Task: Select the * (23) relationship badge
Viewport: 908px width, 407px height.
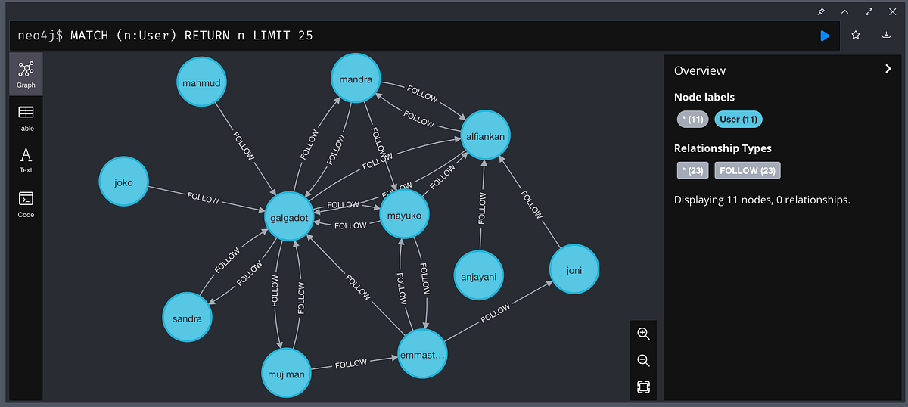Action: click(x=692, y=170)
